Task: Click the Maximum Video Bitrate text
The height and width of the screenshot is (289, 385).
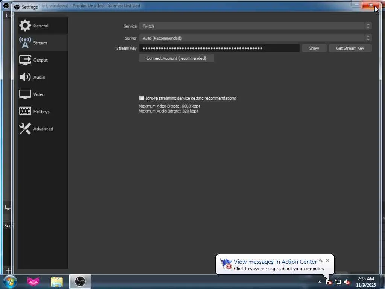Action: (170, 106)
